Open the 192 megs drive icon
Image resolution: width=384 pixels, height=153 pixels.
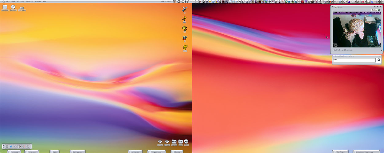pyautogui.click(x=22, y=8)
